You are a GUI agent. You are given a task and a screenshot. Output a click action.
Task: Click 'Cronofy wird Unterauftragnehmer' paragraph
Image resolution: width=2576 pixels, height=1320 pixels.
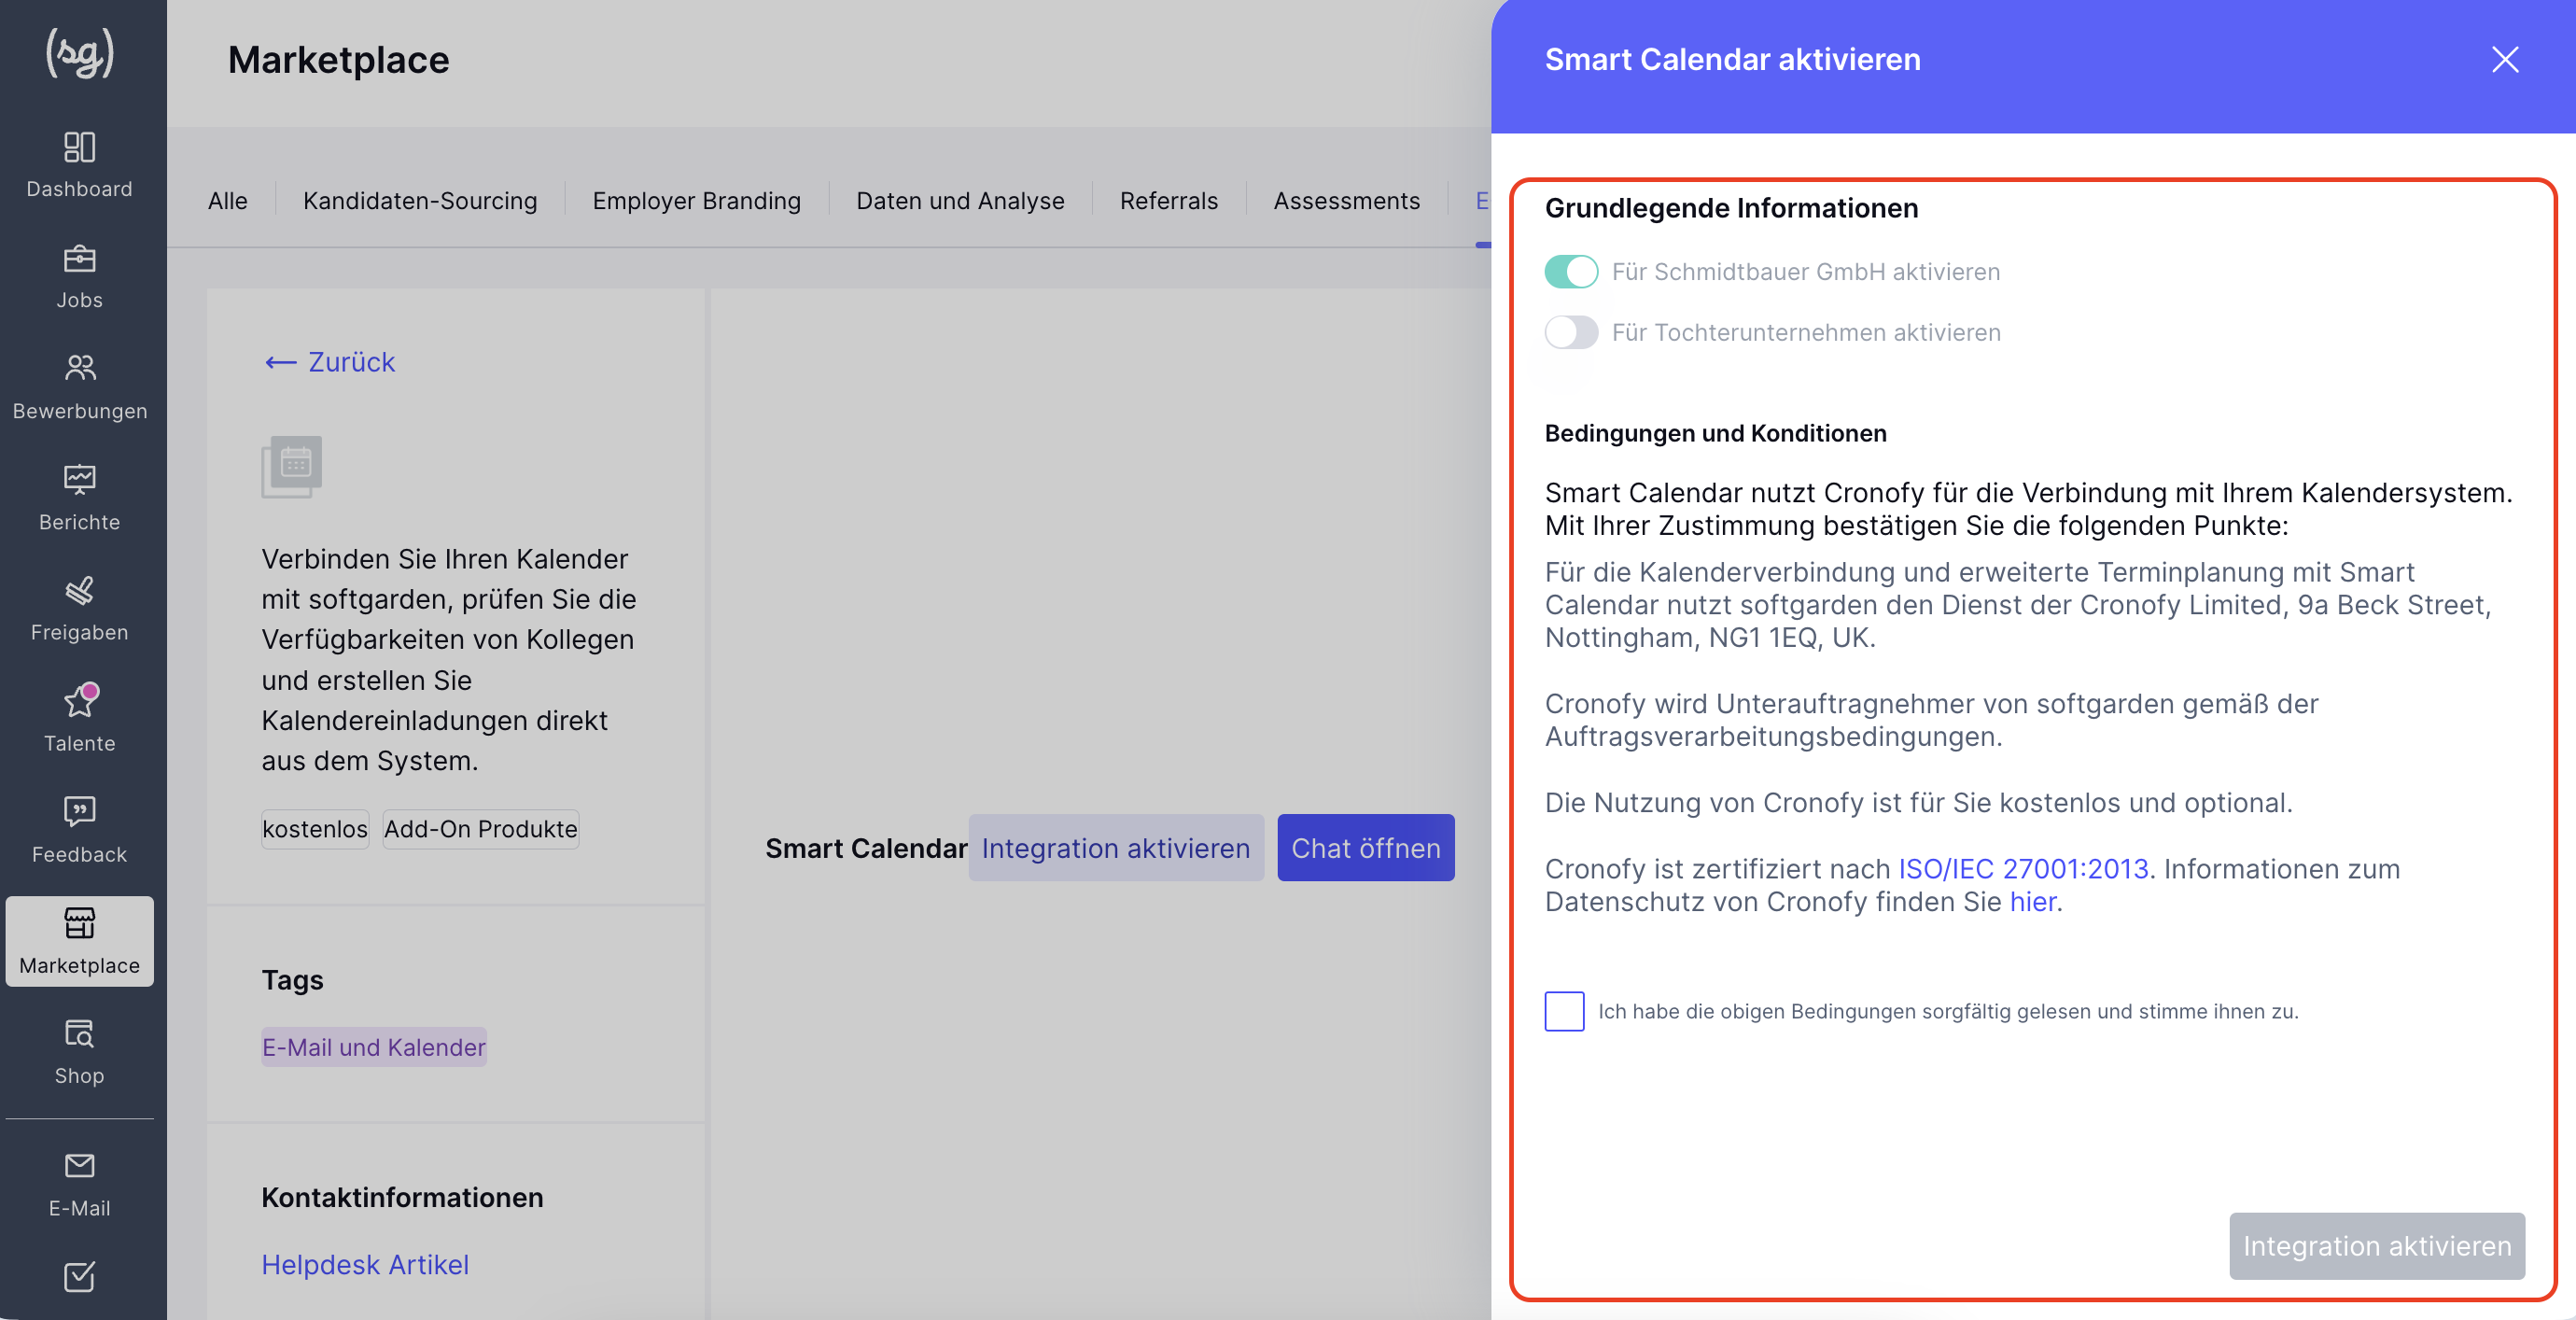click(1931, 720)
